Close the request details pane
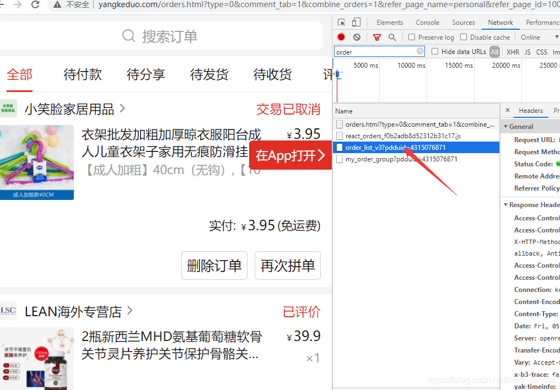The width and height of the screenshot is (560, 390). (x=508, y=110)
